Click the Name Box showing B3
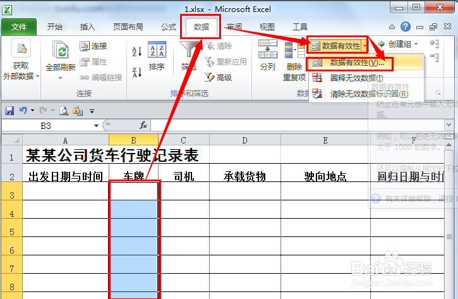Screen dimensions: 458x299 point(47,126)
